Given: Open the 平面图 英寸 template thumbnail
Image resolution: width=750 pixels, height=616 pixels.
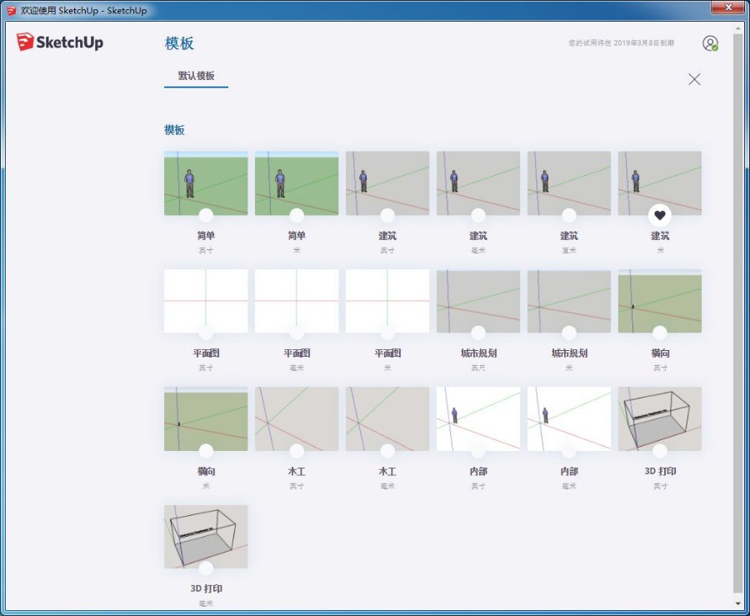Looking at the screenshot, I should point(206,301).
